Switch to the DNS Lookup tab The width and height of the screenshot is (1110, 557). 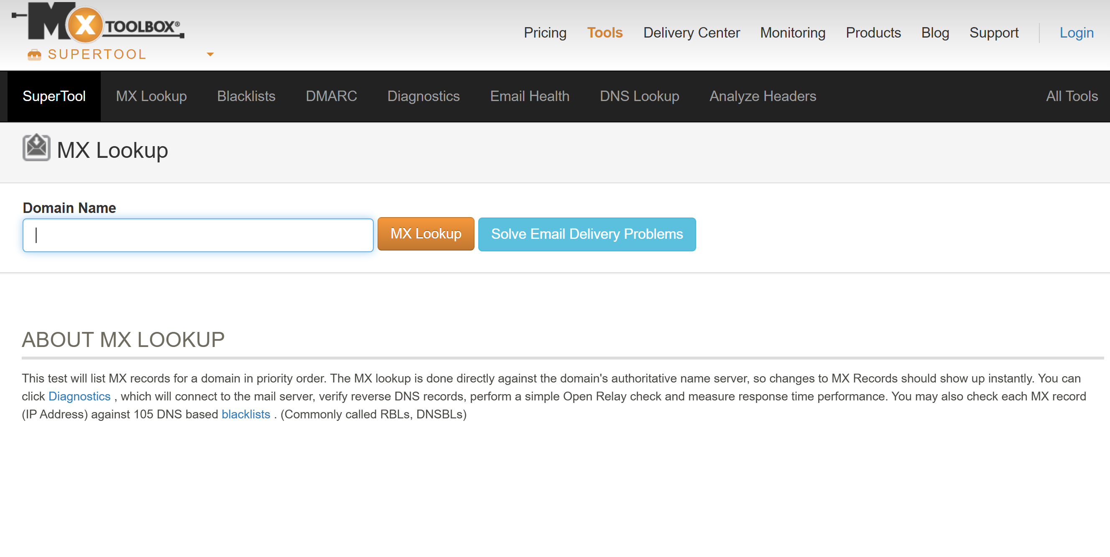pos(640,96)
